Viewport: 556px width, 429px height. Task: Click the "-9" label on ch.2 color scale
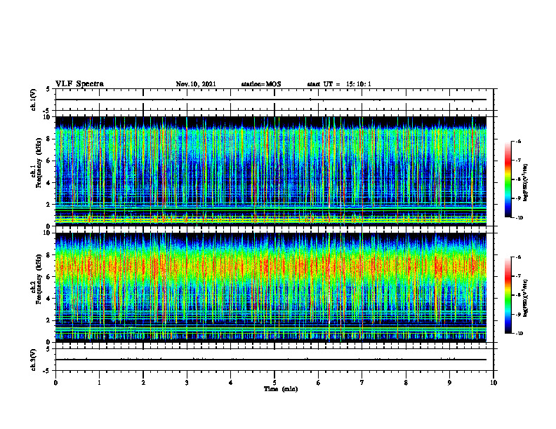[x=519, y=314]
